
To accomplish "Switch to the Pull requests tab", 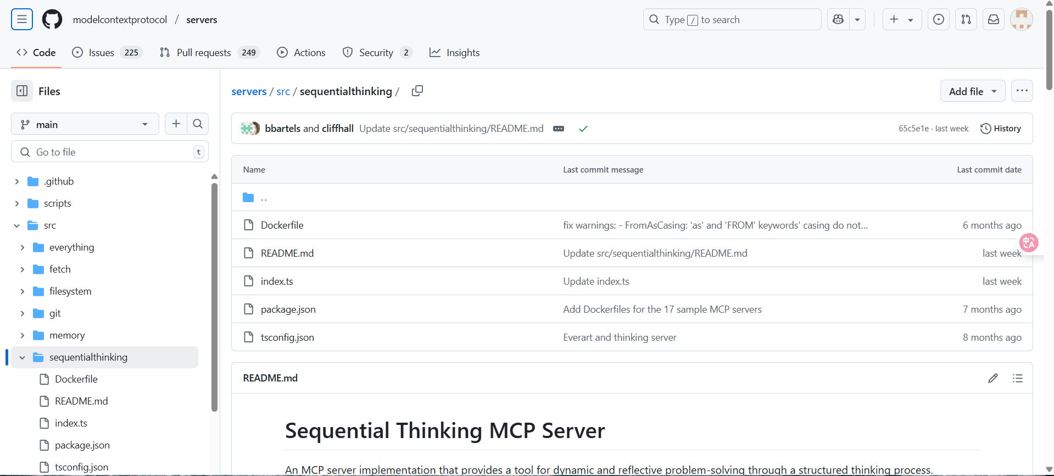I will (209, 53).
